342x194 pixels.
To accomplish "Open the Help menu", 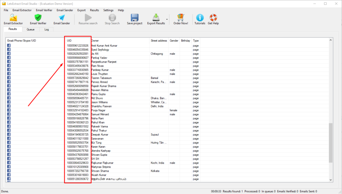I will 121,10.
